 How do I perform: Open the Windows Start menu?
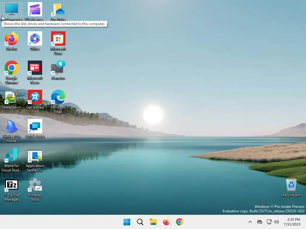pos(127,222)
